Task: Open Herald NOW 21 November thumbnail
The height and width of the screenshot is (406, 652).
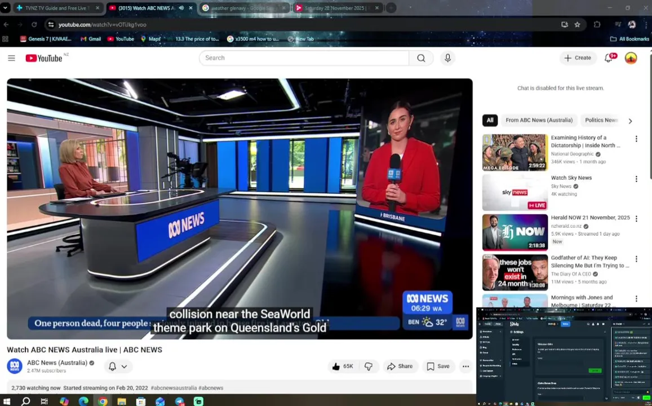Action: tap(514, 232)
